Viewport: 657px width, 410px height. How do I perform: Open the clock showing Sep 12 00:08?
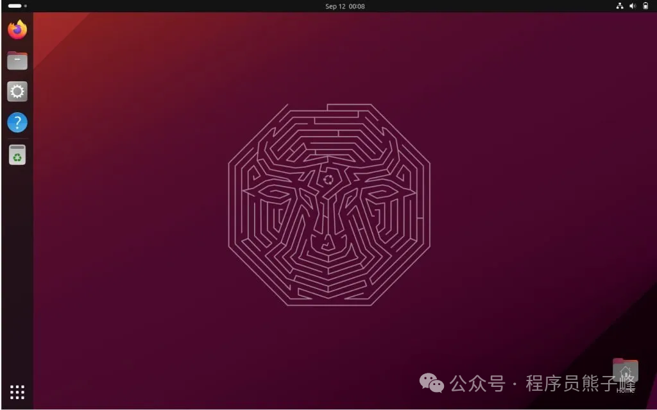click(345, 6)
